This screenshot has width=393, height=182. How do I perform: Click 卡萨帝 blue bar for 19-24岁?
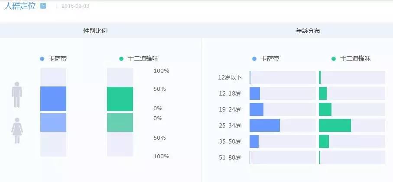257,109
